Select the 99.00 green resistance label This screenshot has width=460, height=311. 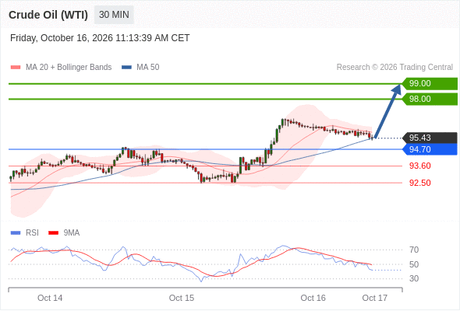point(430,84)
